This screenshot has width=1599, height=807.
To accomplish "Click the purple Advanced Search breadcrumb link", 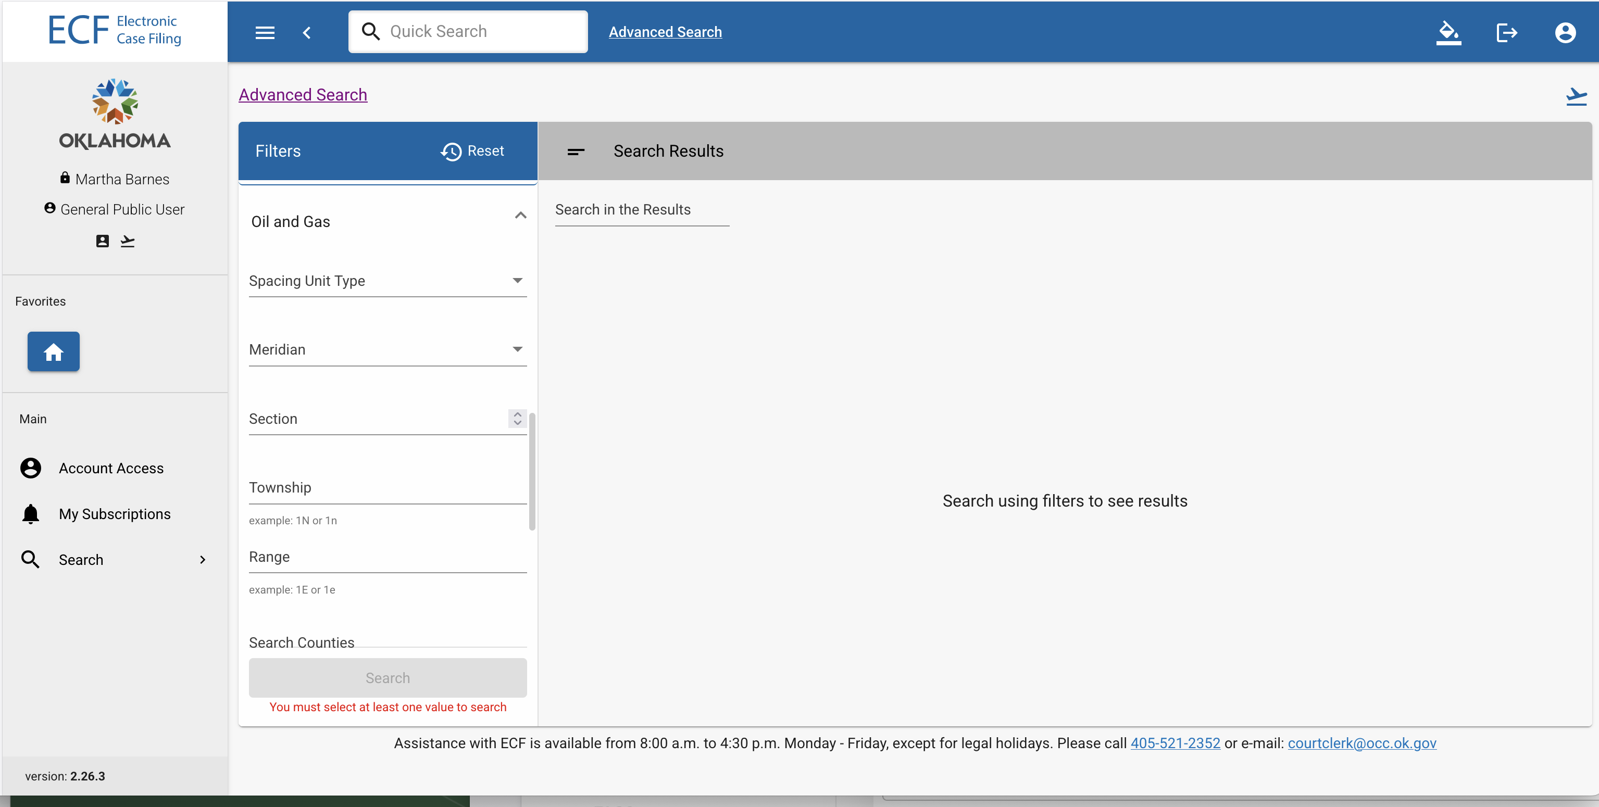I will 303,95.
